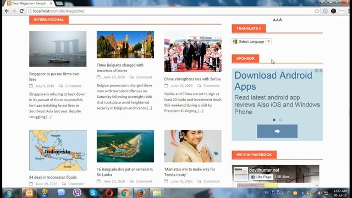Screen dimensions: 352x198
Task: Click Comment link under Bangladeshis article
Action: pos(144,181)
